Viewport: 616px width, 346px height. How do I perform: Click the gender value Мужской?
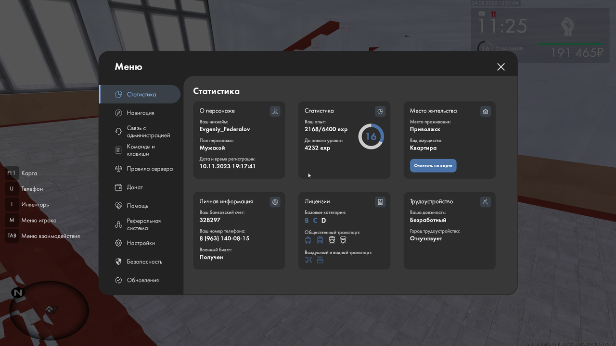pos(212,148)
